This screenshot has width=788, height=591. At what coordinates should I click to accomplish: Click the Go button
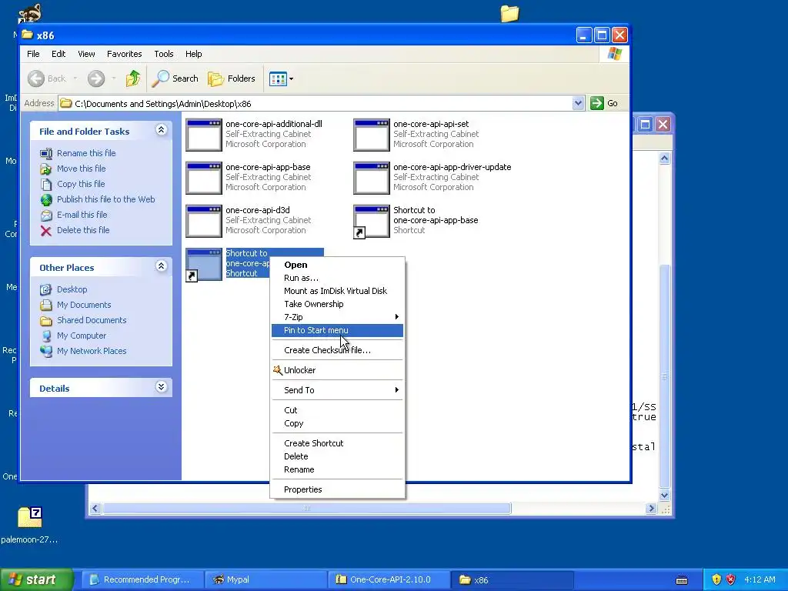605,103
